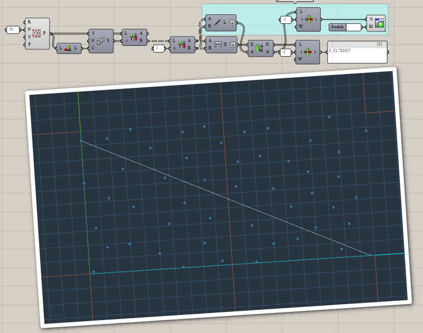Select the Line component icon

218,23
